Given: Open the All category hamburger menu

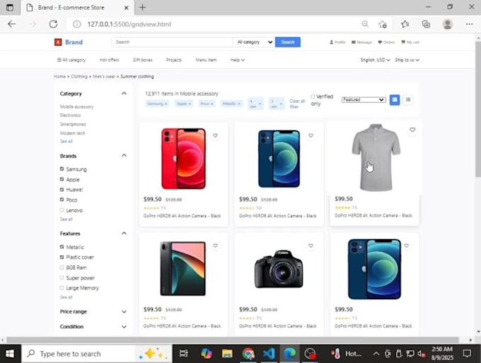Looking at the screenshot, I should [71, 60].
